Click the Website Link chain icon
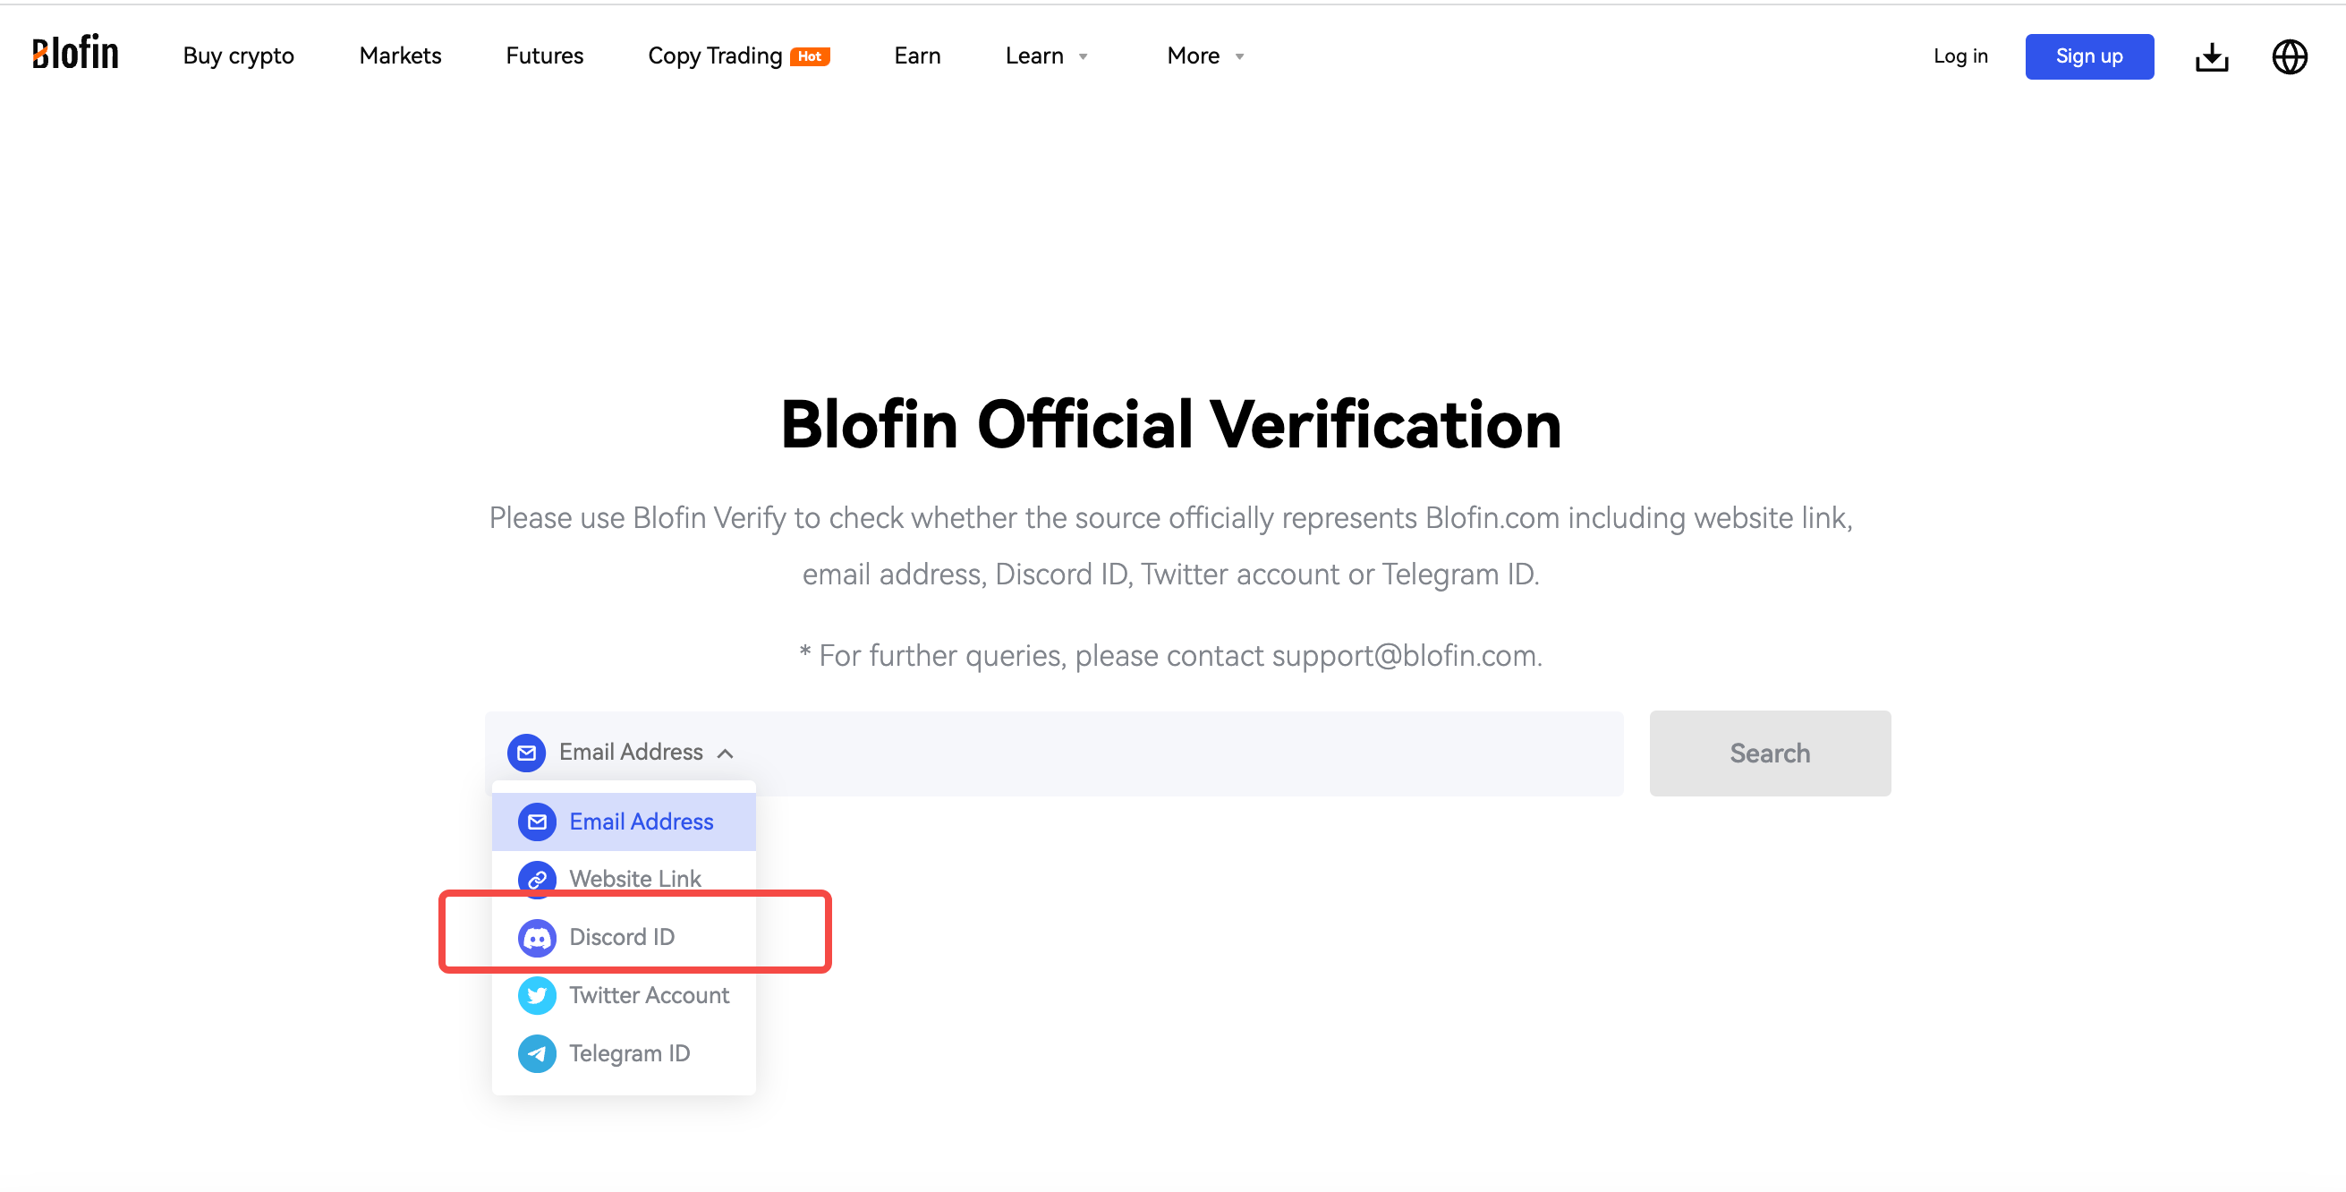Image resolution: width=2346 pixels, height=1192 pixels. tap(537, 879)
